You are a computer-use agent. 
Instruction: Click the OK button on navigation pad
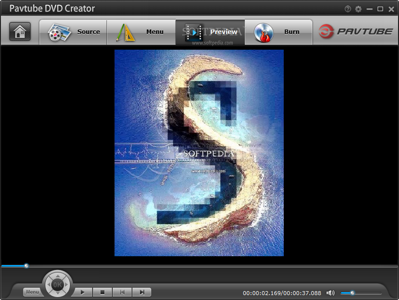click(x=58, y=285)
